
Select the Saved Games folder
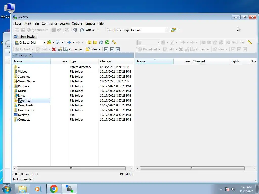(73, 81)
